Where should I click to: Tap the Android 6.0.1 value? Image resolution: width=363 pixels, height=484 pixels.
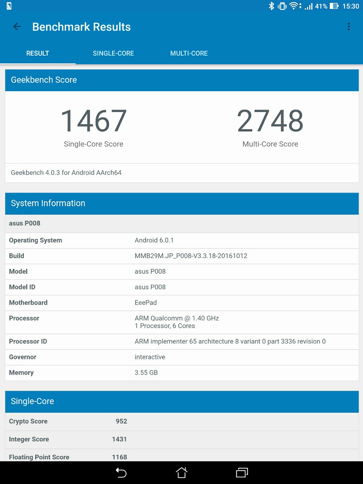coord(154,240)
